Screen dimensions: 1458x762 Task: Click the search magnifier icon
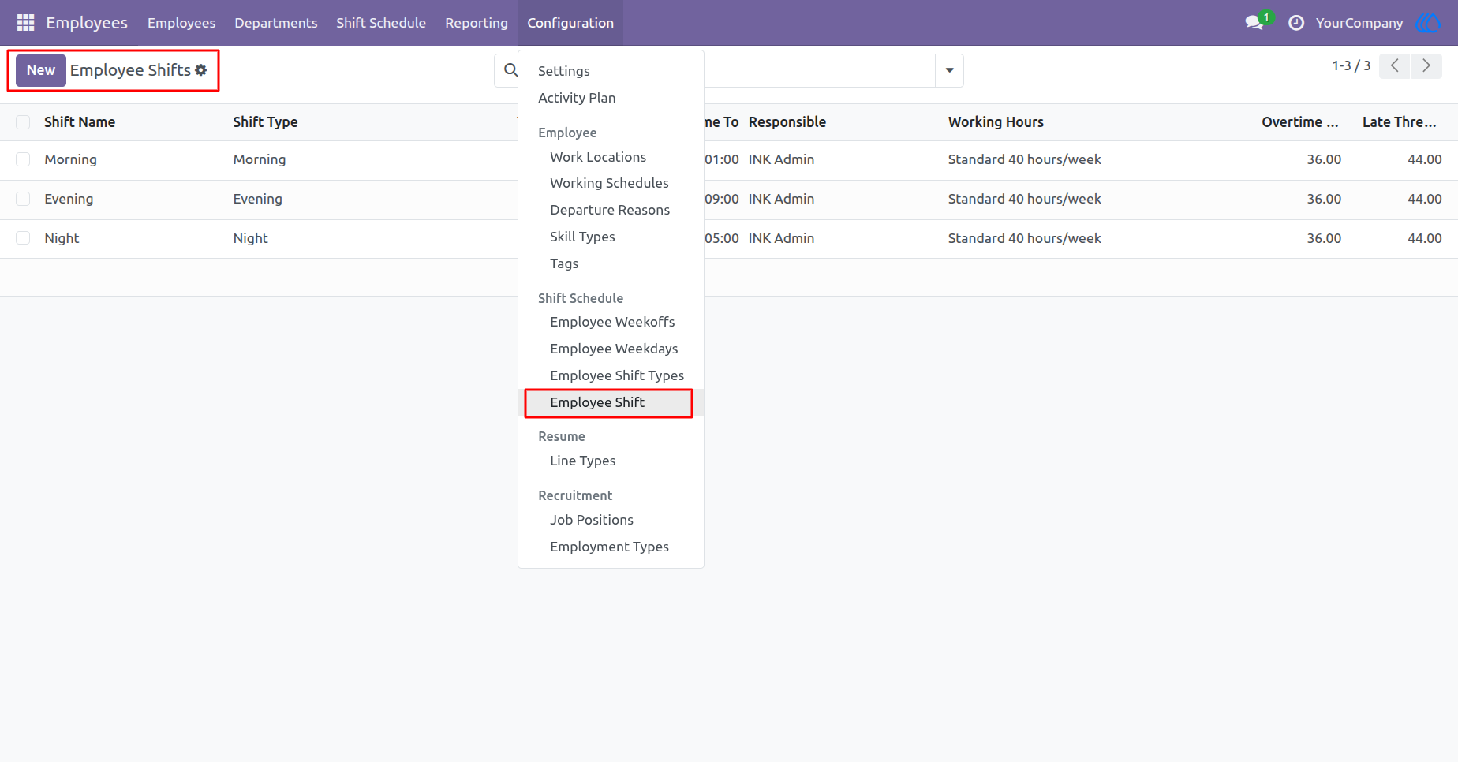coord(511,70)
